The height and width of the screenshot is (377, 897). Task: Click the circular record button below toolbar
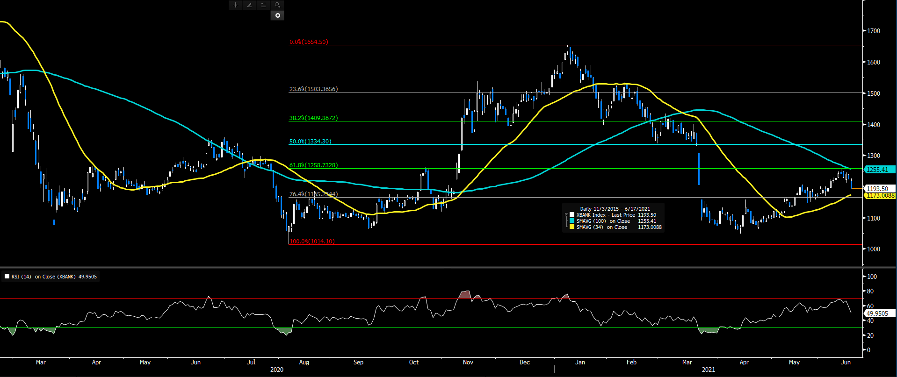(x=277, y=15)
